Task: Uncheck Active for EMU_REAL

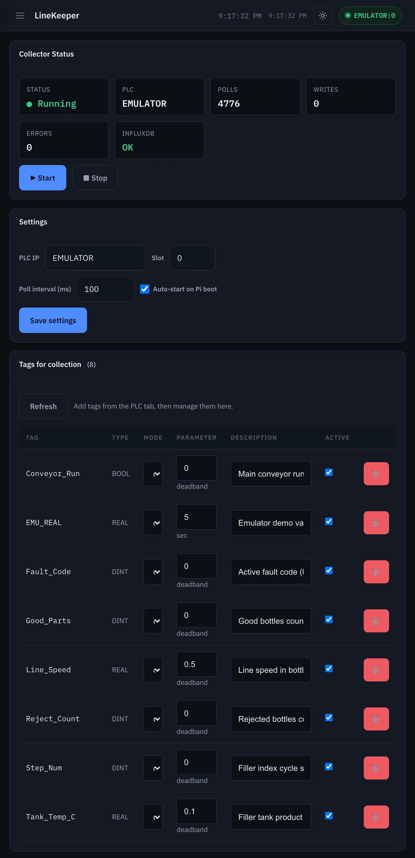Action: 329,521
